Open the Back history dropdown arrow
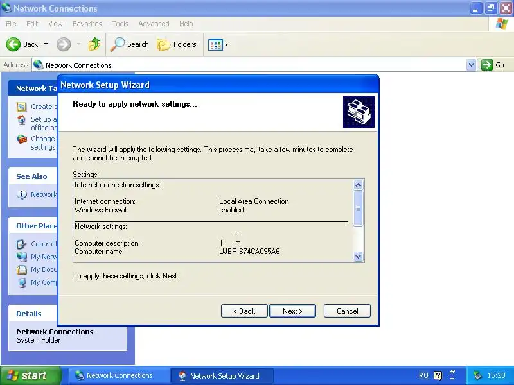Screen dimensions: 514x385 (46, 44)
